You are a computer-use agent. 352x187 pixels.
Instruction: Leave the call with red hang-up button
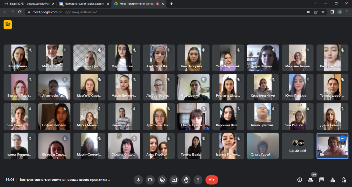pos(211,179)
